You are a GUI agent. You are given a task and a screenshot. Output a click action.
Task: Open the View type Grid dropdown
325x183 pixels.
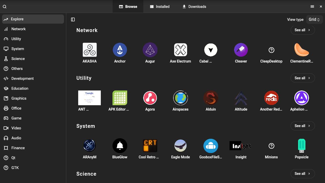[314, 20]
